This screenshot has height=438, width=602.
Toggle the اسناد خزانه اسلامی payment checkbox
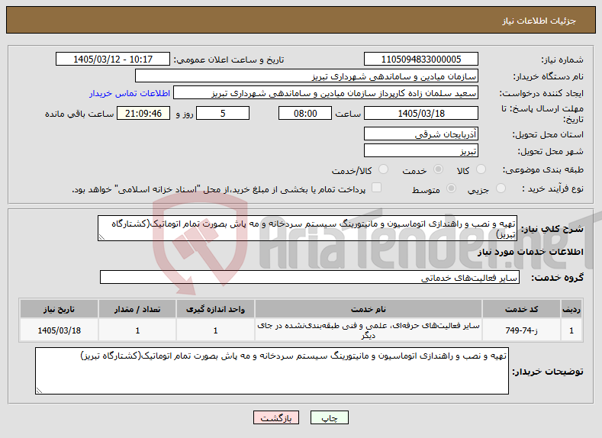(377, 187)
